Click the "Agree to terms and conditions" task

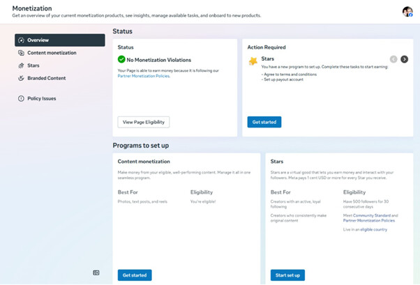[x=290, y=75]
